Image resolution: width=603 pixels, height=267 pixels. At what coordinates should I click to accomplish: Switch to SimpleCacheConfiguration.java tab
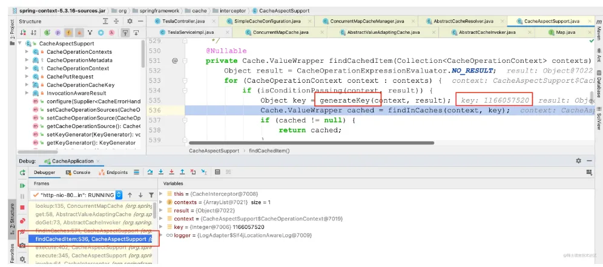pyautogui.click(x=268, y=22)
